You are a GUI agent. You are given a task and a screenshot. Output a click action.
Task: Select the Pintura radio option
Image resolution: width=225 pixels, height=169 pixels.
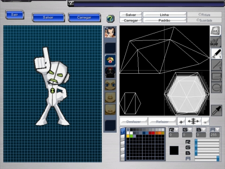204,15
